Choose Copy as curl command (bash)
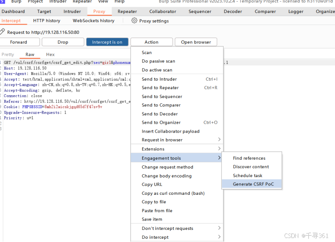This screenshot has width=335, height=242. (177, 193)
